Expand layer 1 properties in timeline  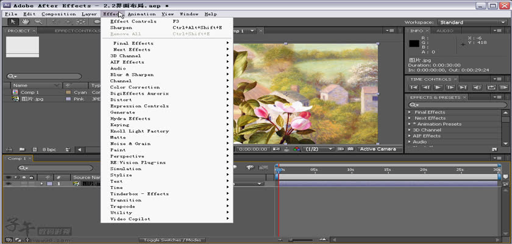tap(41, 184)
